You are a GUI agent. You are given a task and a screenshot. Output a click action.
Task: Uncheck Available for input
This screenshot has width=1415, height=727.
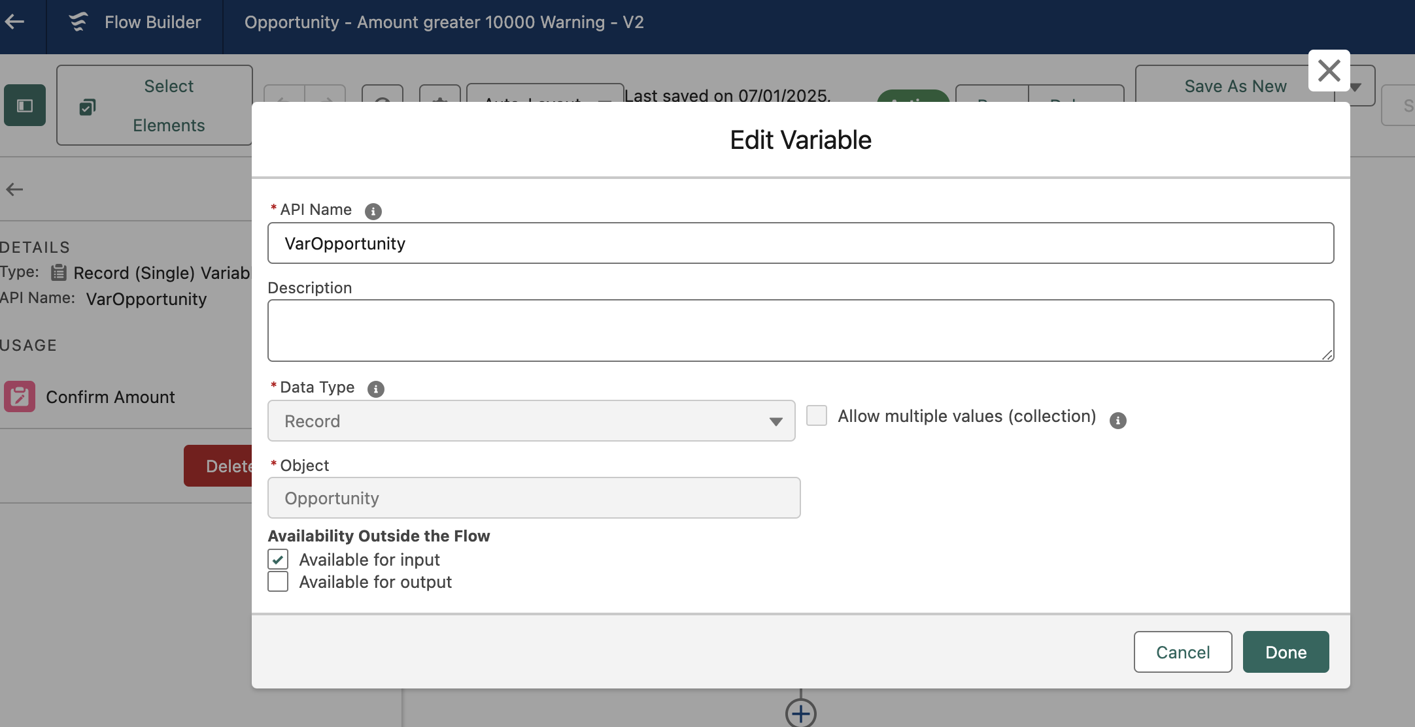coord(278,560)
